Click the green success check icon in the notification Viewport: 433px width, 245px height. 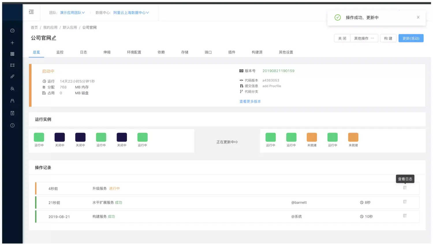pyautogui.click(x=337, y=18)
